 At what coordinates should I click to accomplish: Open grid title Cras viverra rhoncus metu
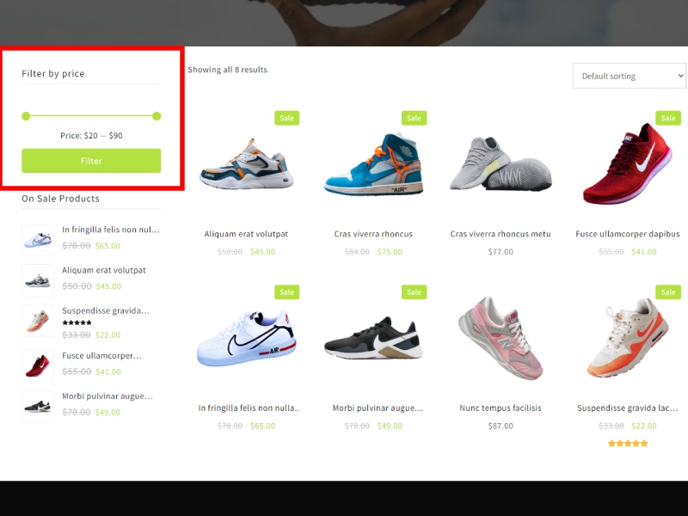point(501,234)
